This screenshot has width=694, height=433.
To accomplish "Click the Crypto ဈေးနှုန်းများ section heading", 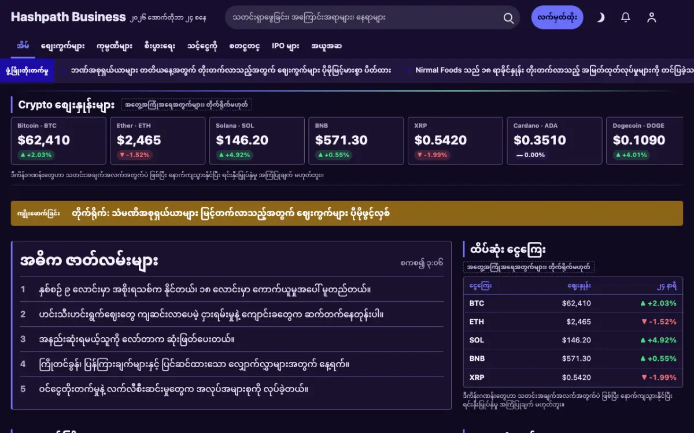I will click(66, 105).
